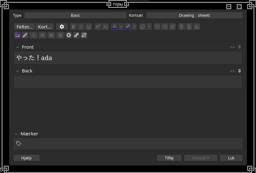Focus the Front text field
The width and height of the screenshot is (256, 173).
[128, 58]
